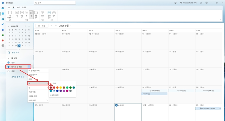Open the 일 (day) view dropdown
This screenshot has width=225, height=121.
pos(17,18)
